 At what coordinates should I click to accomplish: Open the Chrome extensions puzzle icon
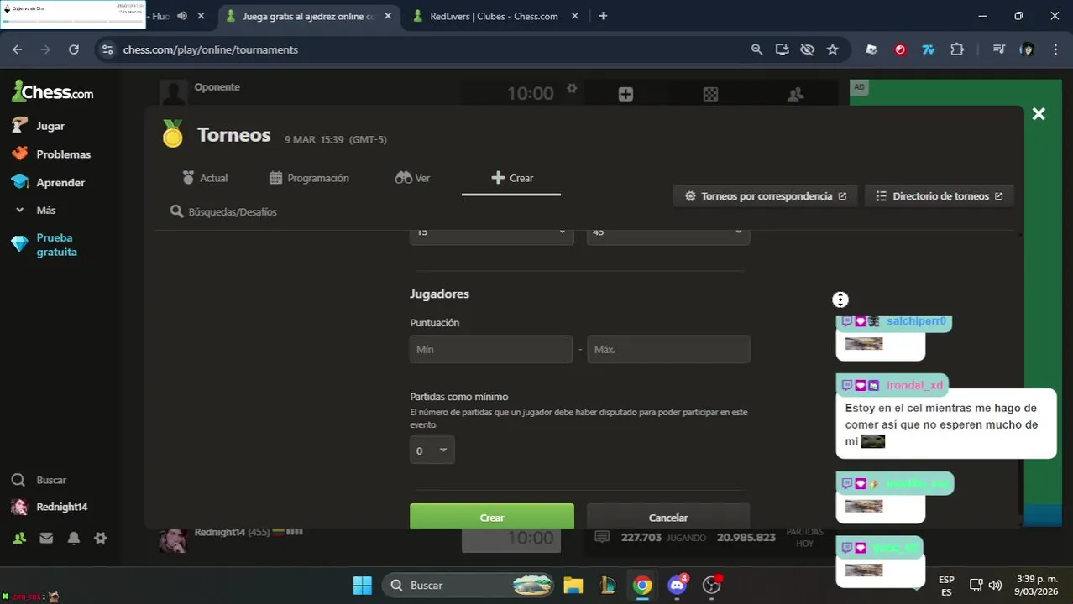tap(956, 49)
